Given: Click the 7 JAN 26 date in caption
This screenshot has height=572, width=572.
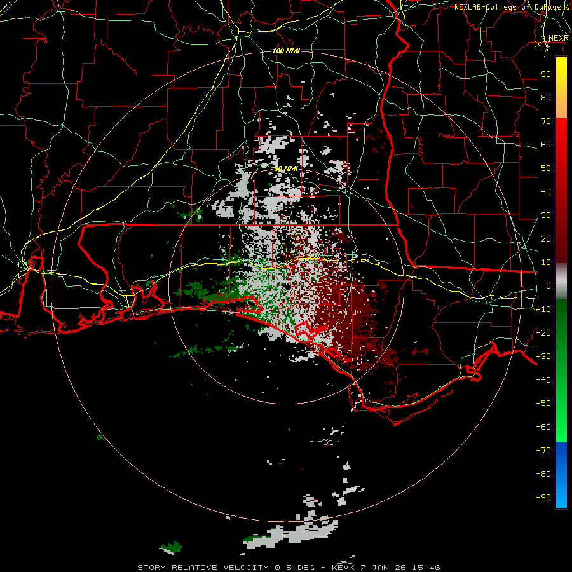Looking at the screenshot, I should [384, 568].
